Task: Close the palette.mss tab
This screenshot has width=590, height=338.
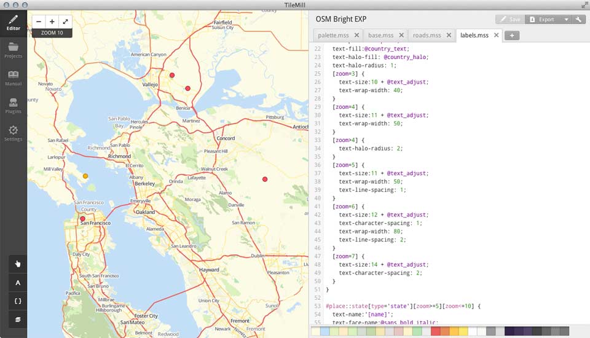Action: 356,35
